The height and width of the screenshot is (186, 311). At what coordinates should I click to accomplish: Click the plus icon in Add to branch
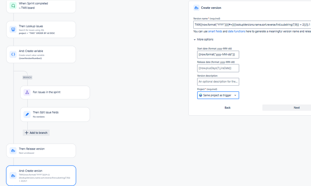(x=26, y=133)
